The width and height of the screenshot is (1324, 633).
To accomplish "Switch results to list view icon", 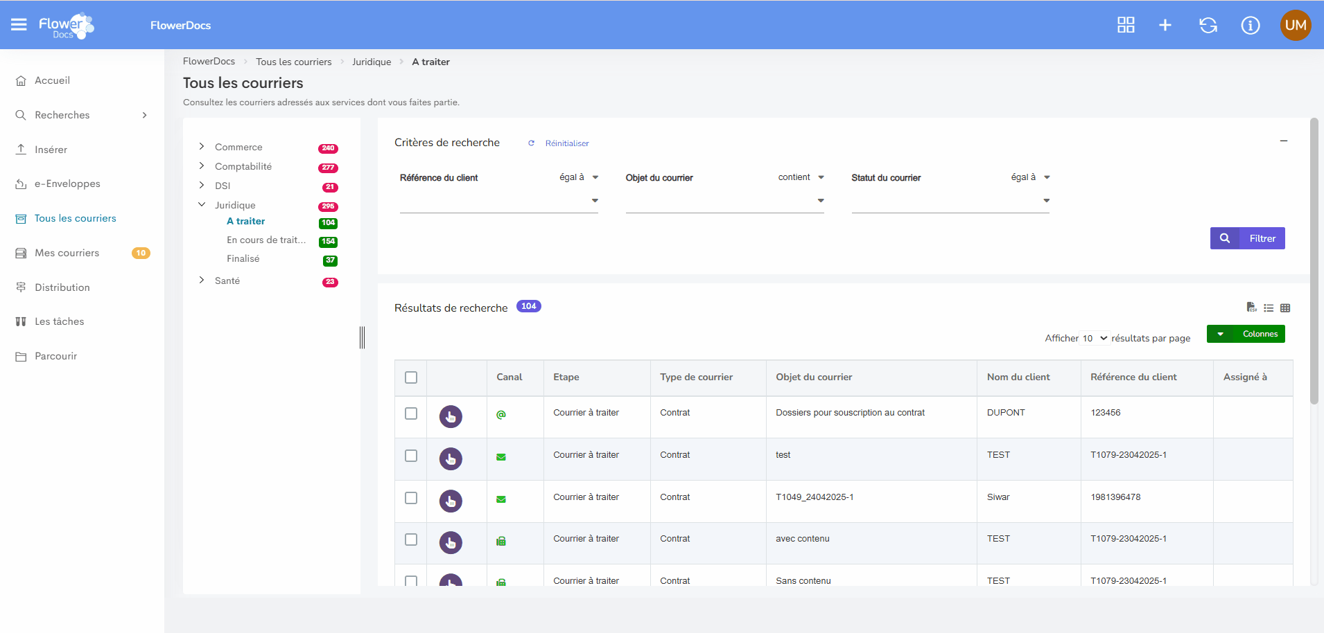I will [1269, 308].
